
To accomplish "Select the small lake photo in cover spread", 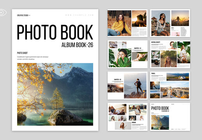I will (x=160, y=122).
